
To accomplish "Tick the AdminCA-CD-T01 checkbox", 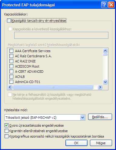I will pos(11,82).
